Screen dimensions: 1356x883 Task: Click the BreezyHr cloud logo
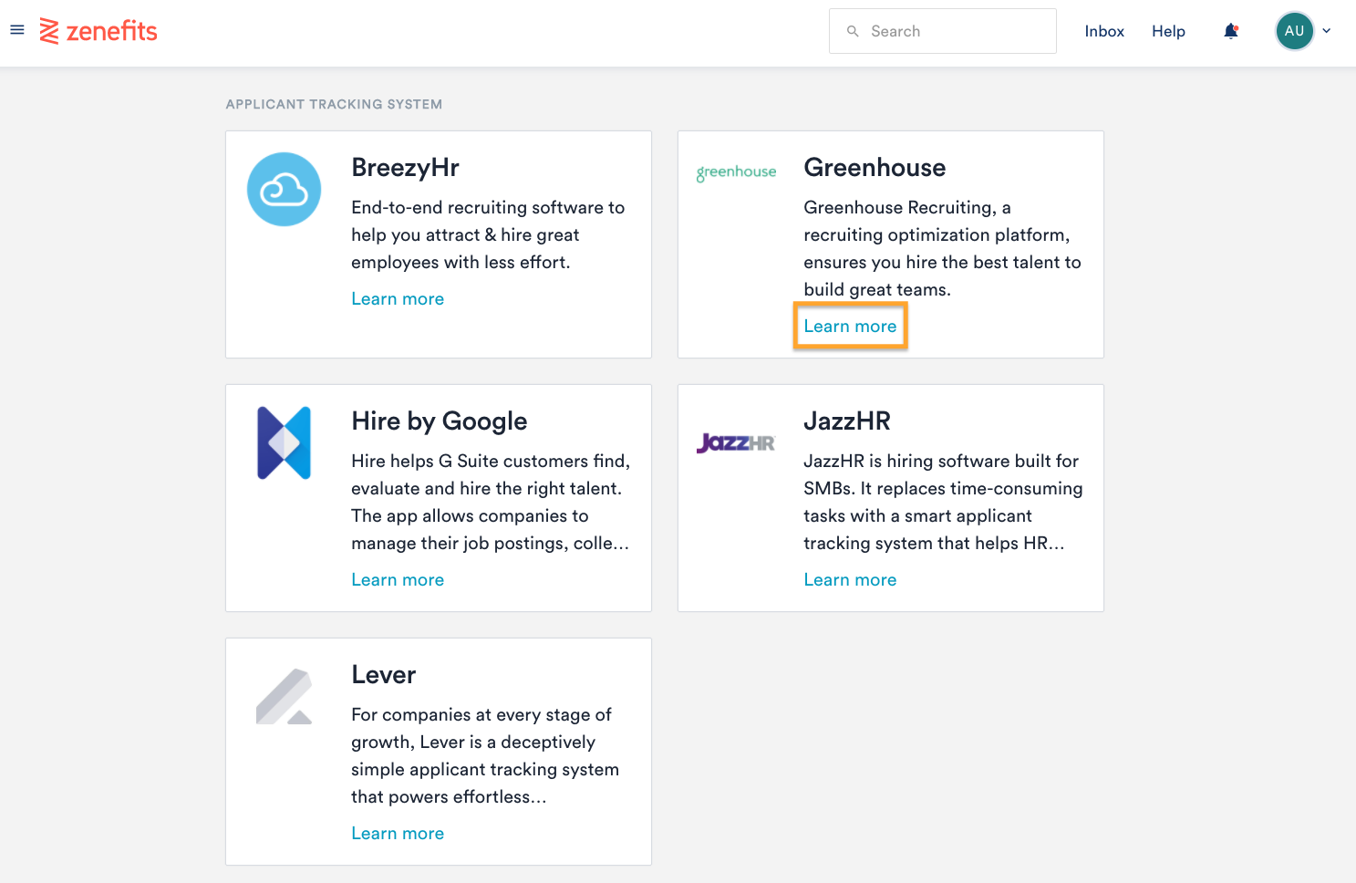tap(284, 189)
